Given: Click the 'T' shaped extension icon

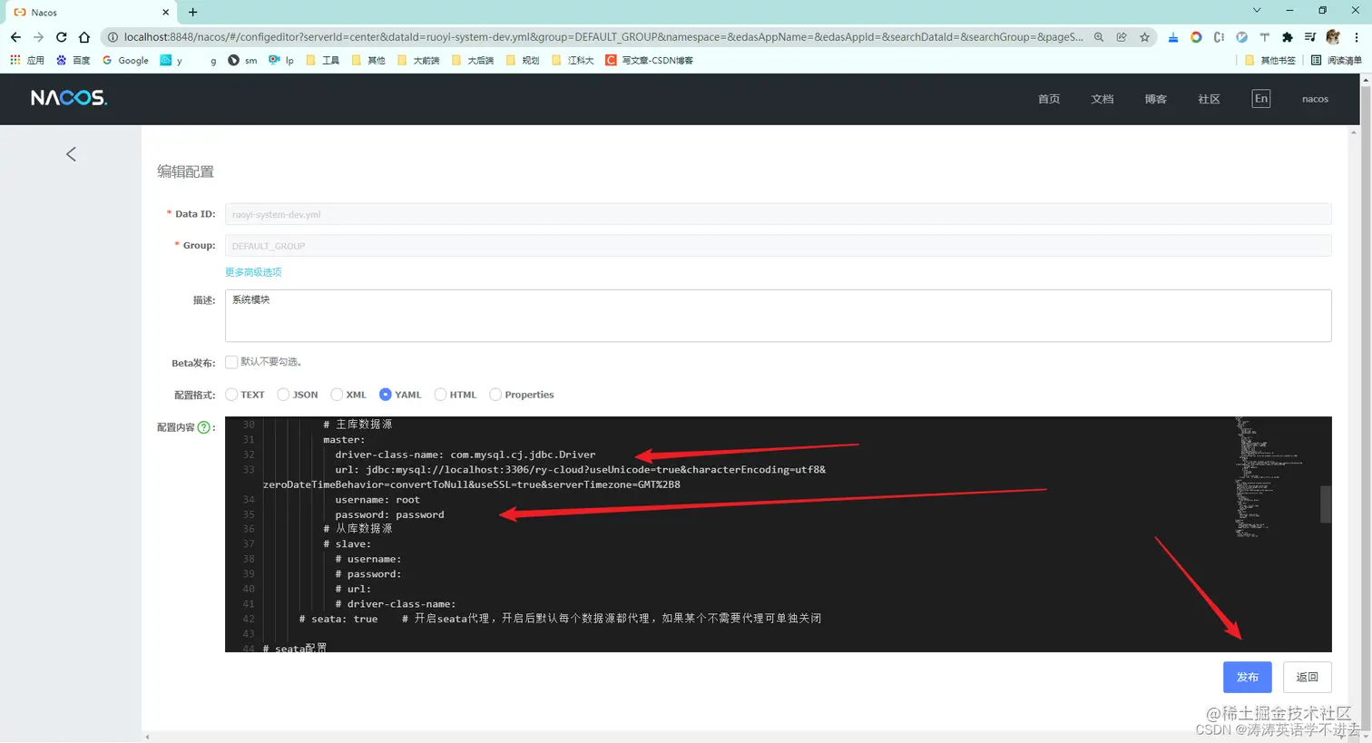Looking at the screenshot, I should 1264,37.
